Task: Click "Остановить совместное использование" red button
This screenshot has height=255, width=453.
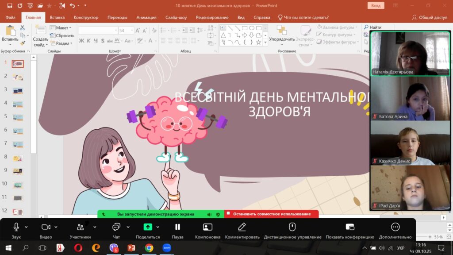Action: coord(271,214)
